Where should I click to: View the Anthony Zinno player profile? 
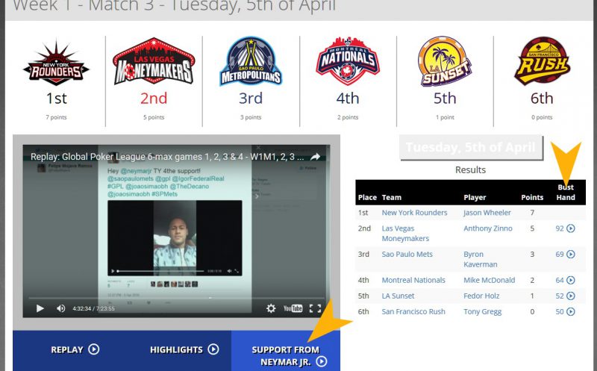coord(488,228)
